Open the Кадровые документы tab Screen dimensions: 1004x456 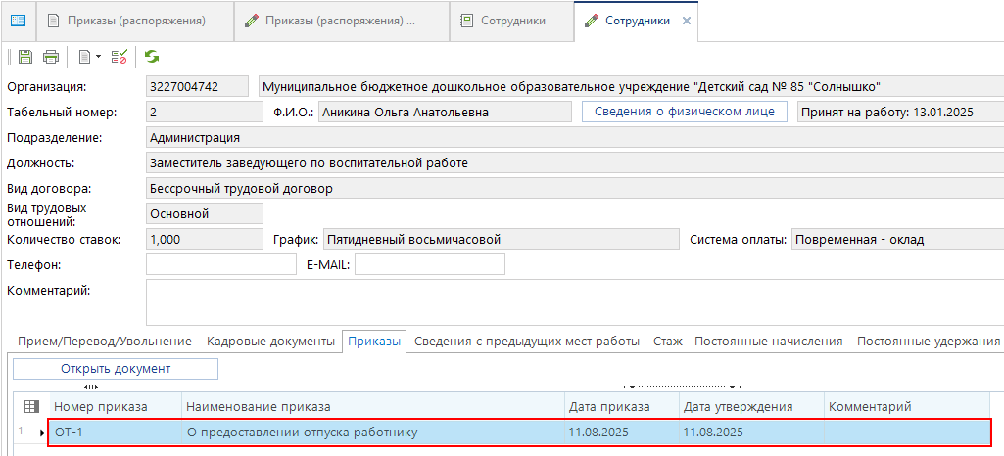[x=270, y=342]
